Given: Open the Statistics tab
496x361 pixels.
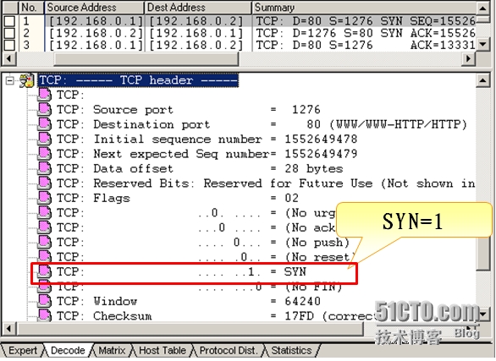Looking at the screenshot, I should tap(291, 351).
